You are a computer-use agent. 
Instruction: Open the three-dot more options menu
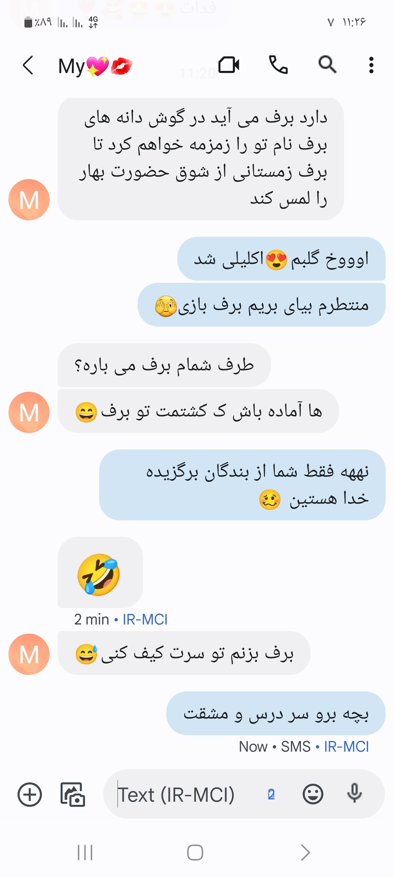(371, 65)
